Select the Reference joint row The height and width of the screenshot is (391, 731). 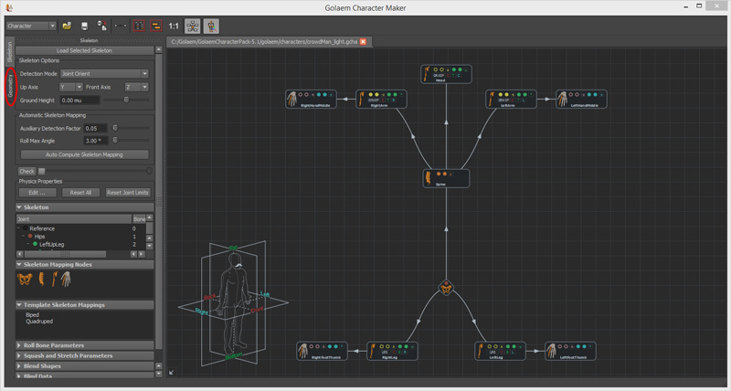pos(80,228)
